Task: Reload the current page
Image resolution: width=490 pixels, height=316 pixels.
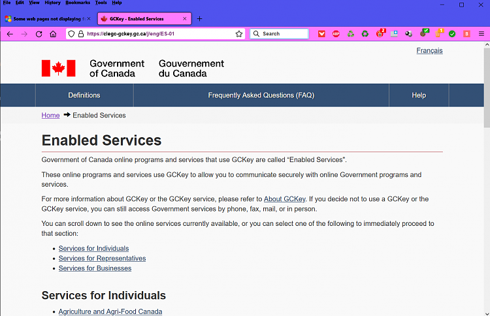Action: pyautogui.click(x=39, y=34)
